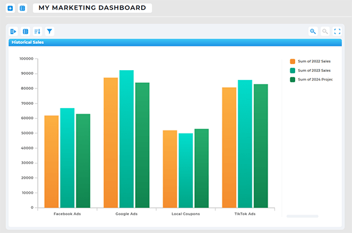Image resolution: width=352 pixels, height=233 pixels.
Task: Select the green 2024 bar for TikTok Ads
Action: [x=261, y=146]
